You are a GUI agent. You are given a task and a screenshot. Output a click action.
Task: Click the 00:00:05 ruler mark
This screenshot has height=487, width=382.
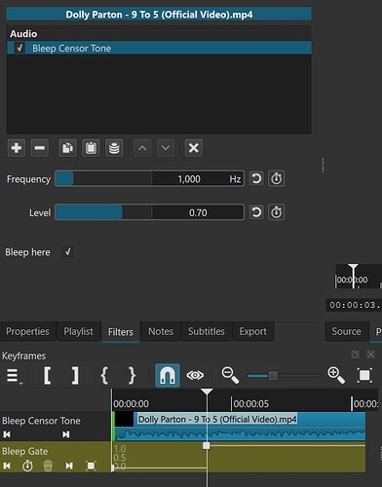pyautogui.click(x=251, y=404)
